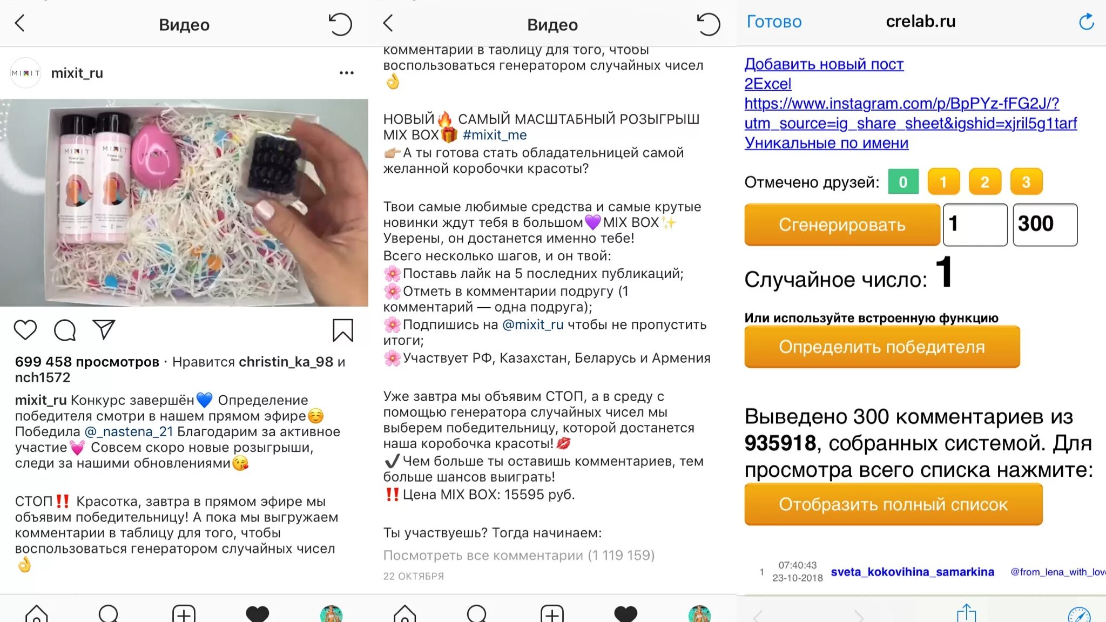Like the mixit_ru post with heart icon
Screen dimensions: 1106x622
[x=25, y=330]
